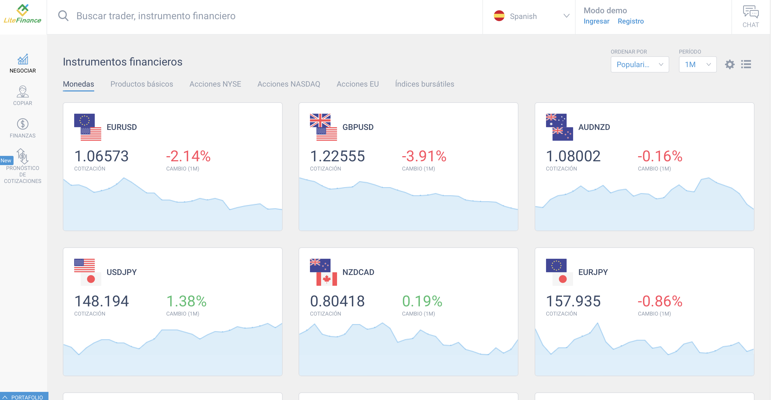771x400 pixels.
Task: Open the Ordenar por Popularidad dropdown
Action: tap(639, 64)
